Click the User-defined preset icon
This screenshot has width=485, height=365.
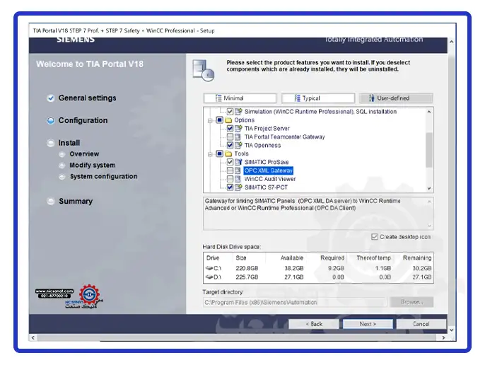(x=371, y=98)
